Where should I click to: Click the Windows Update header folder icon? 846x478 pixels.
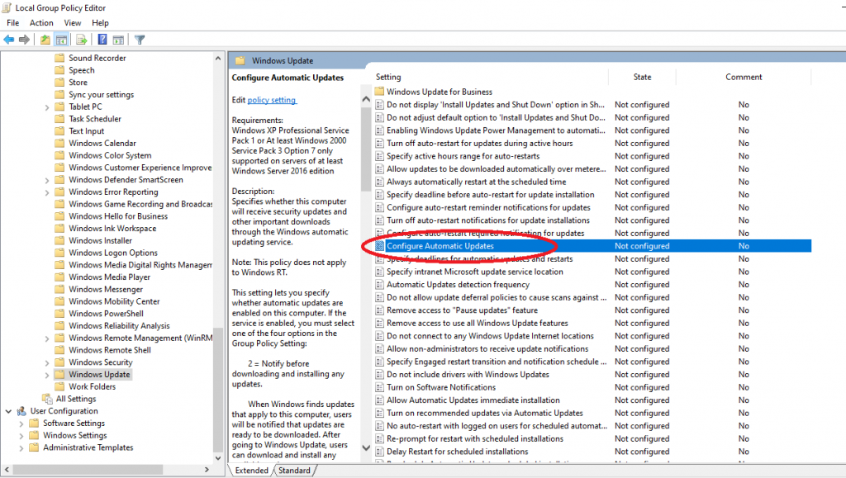[240, 60]
